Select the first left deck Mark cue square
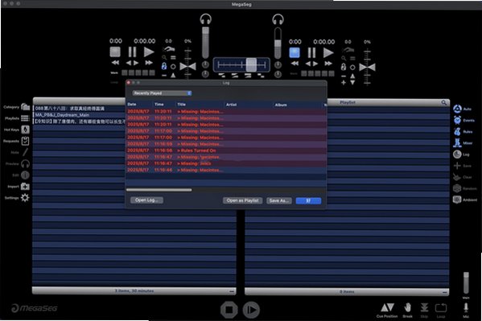Screen dimensions: 482x321 coord(125,73)
